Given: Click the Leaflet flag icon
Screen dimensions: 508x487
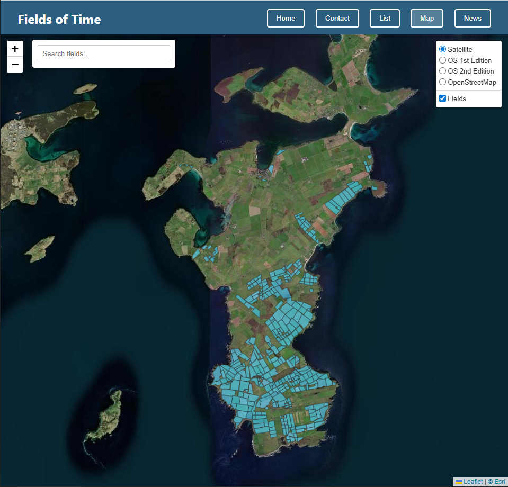Looking at the screenshot, I should (458, 482).
